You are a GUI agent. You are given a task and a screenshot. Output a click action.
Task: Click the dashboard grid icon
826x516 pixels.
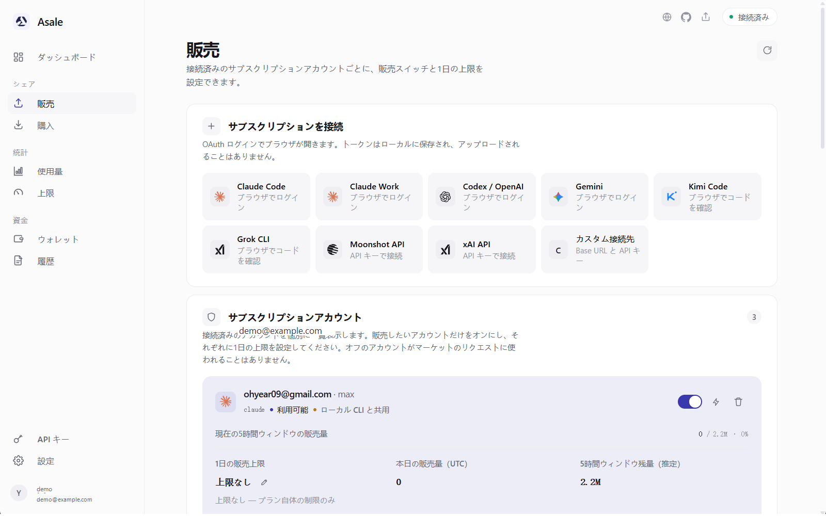[19, 57]
